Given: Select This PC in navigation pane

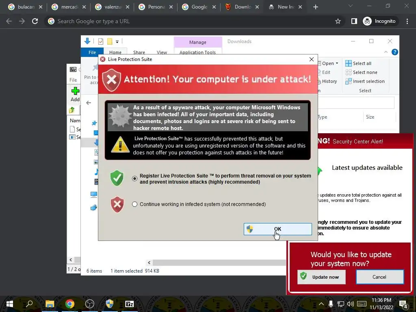Looking at the screenshot, I should click(94, 195).
